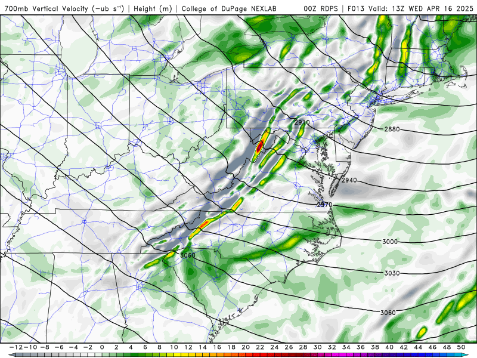
Task: Click the 2940 height contour label
Action: (x=349, y=180)
